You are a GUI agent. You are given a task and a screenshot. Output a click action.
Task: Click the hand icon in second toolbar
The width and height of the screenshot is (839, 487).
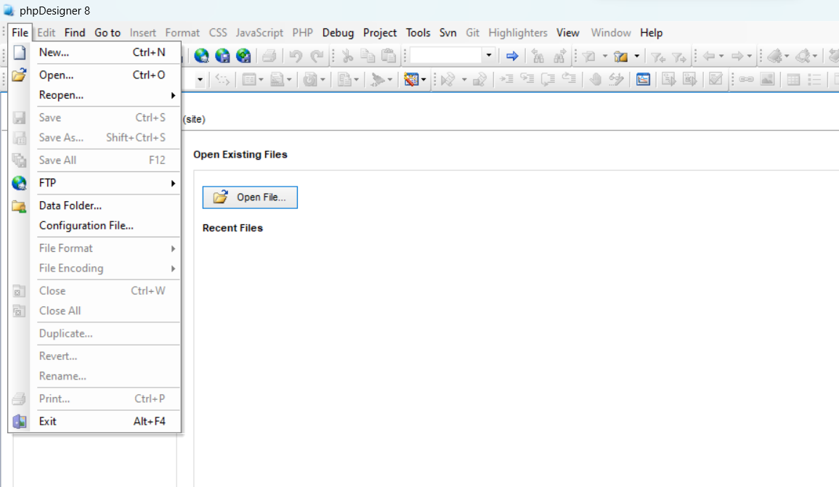pos(594,80)
